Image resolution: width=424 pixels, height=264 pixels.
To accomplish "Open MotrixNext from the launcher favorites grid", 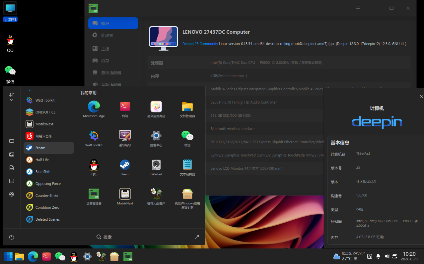I will pyautogui.click(x=125, y=197).
